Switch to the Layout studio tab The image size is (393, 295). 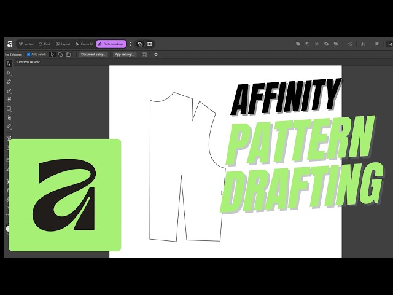click(63, 44)
